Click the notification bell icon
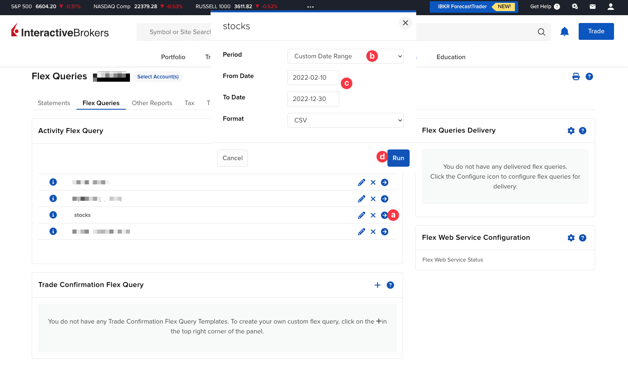Screen dimensions: 628x372 click(564, 32)
